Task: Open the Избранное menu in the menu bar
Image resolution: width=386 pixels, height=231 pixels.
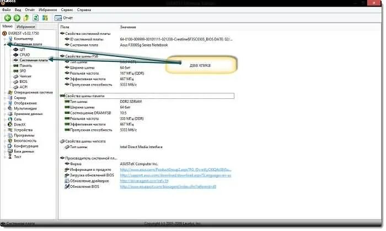Action: (48, 10)
